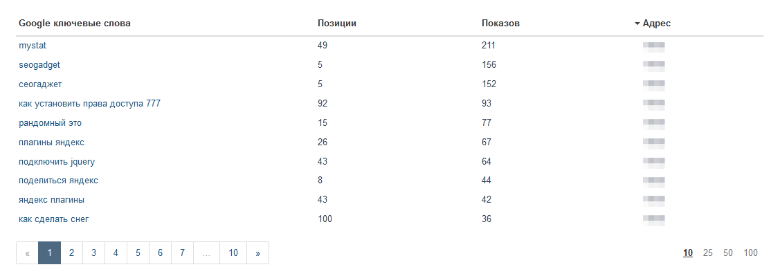Image resolution: width=771 pixels, height=276 pixels.
Task: Open the сеогаджет keyword link
Action: [40, 84]
